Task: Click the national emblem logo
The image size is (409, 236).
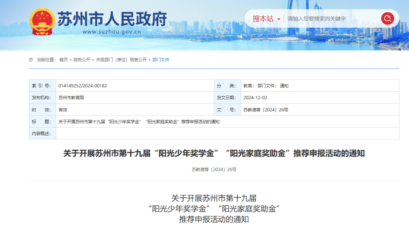Action: [x=42, y=22]
